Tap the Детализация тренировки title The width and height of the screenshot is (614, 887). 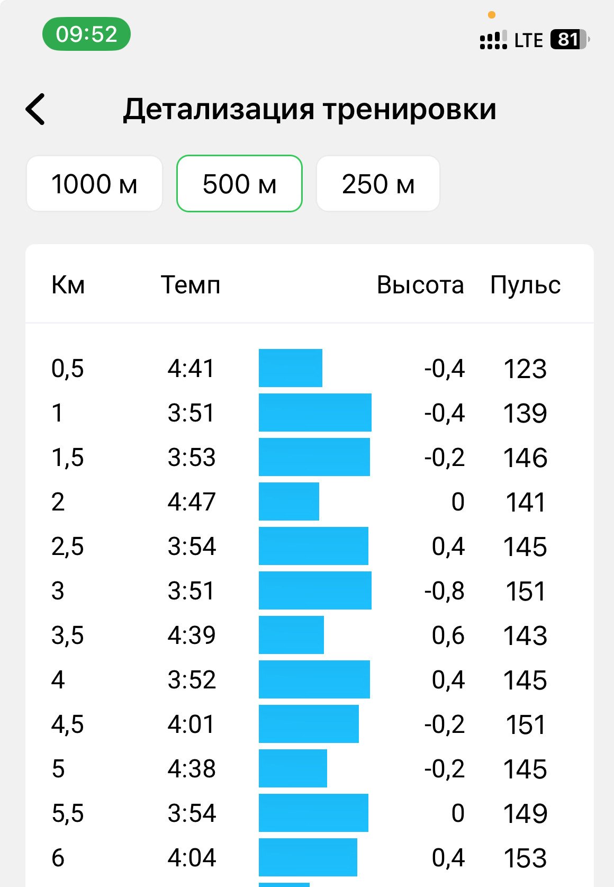coord(310,109)
